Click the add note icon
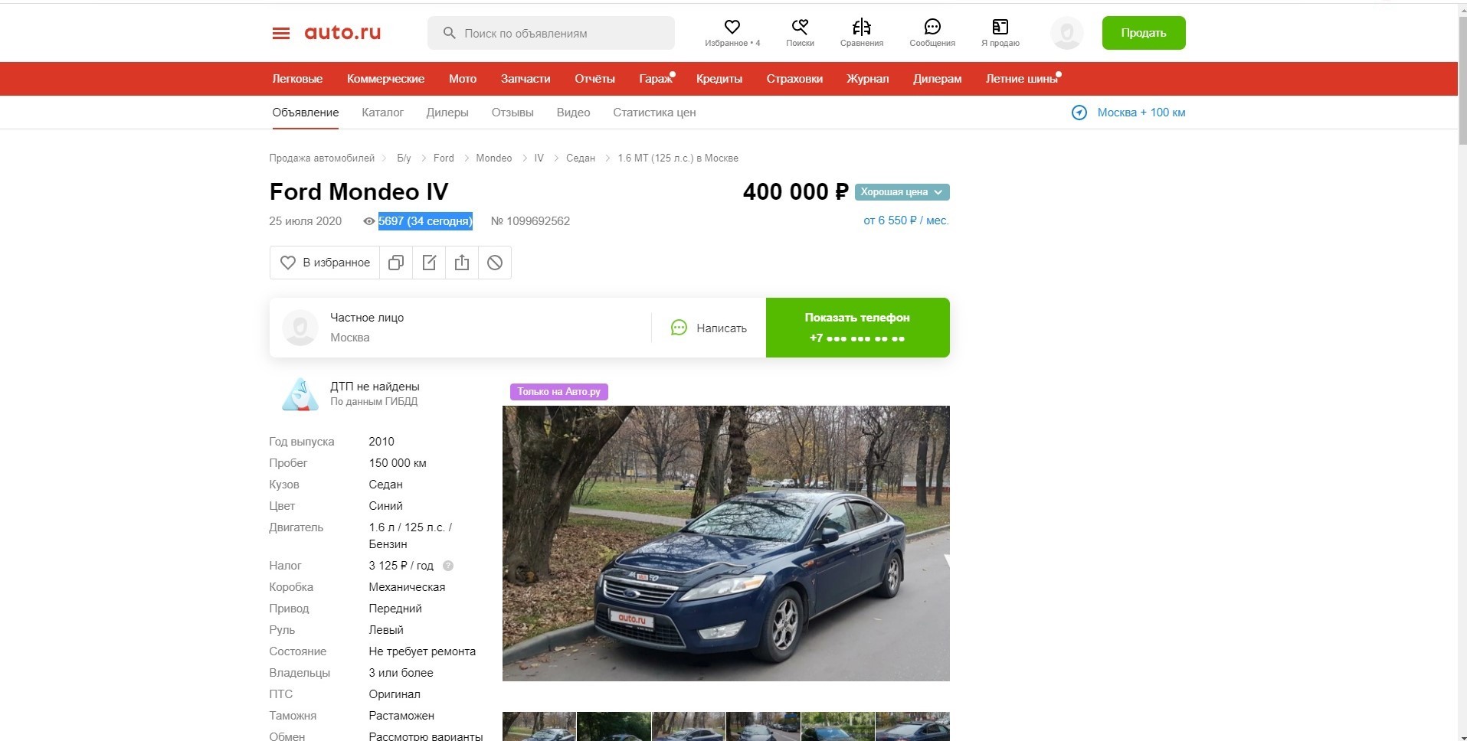This screenshot has width=1467, height=741. tap(429, 263)
